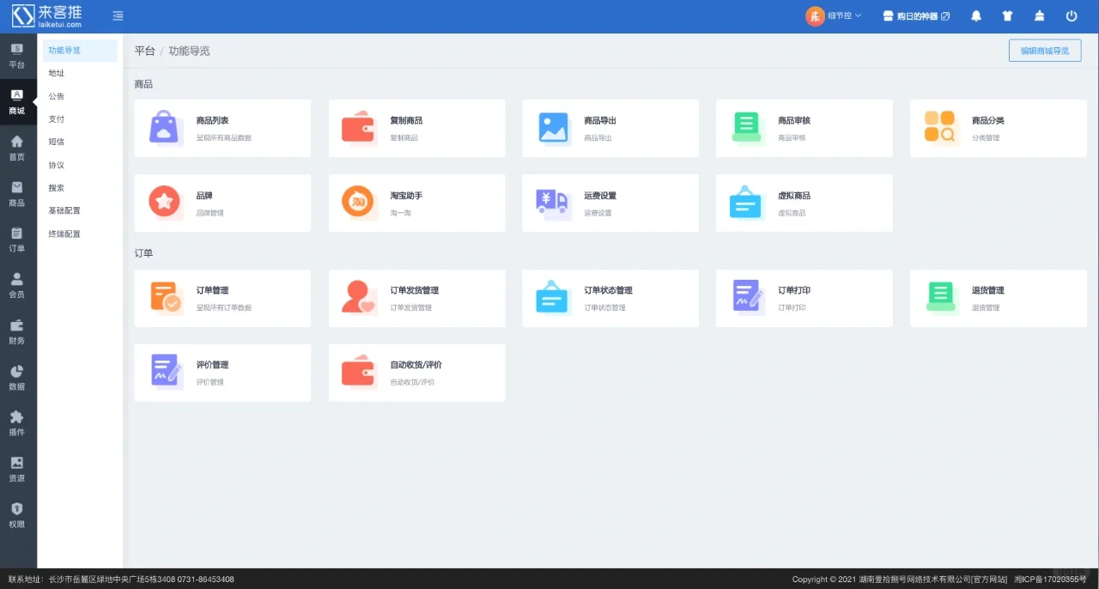The image size is (1099, 589).
Task: Click the 呈现所有订单数据 description text
Action: [x=223, y=307]
